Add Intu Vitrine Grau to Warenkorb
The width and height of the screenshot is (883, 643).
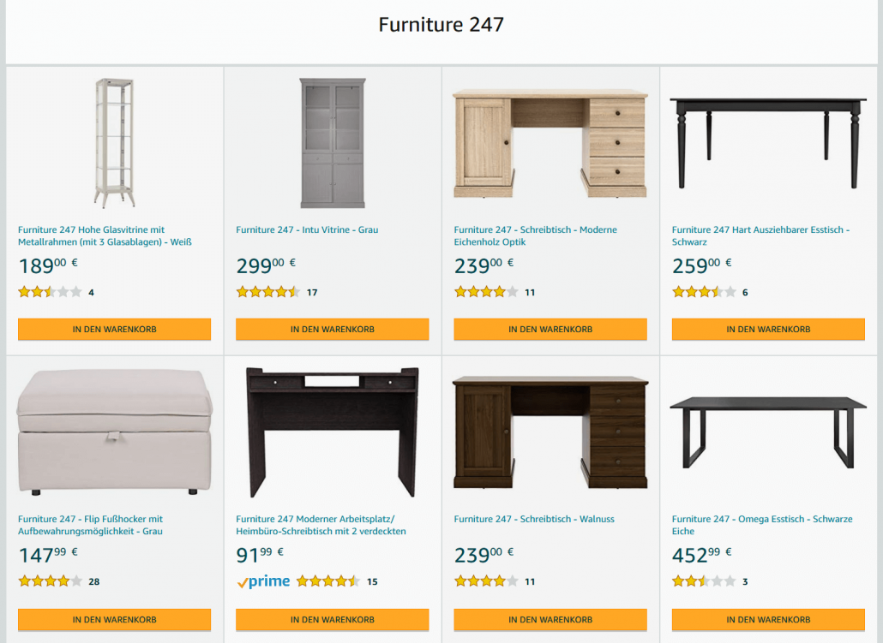[333, 329]
